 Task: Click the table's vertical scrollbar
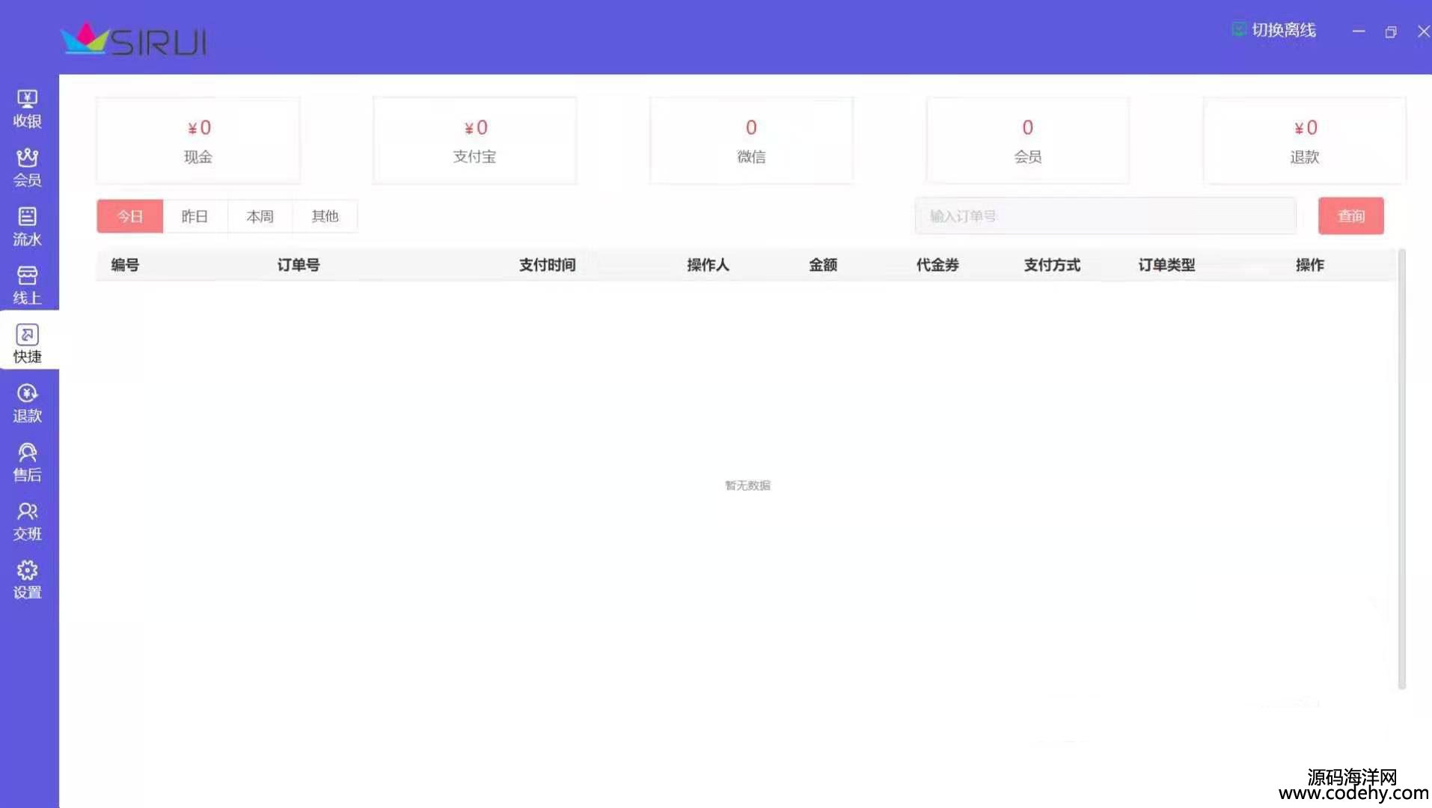(1401, 469)
